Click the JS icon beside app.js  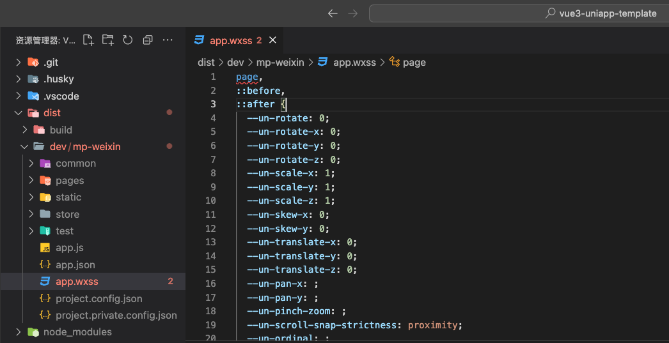pos(45,248)
